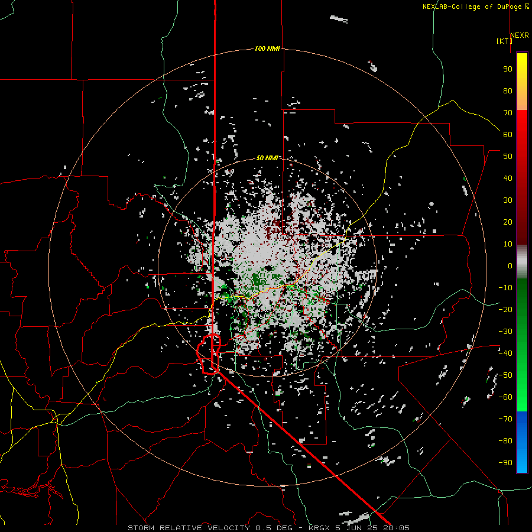Click the positive 10 label on the velocity scale
Screen dimensions: 532x532
tap(508, 244)
